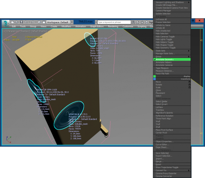This screenshot has width=205, height=178.
Task: Expand Viewport Lighting and Shadows submenu
Action: [172, 2]
